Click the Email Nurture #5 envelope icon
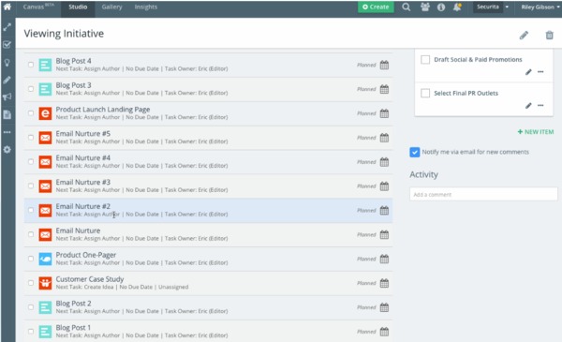 point(45,138)
